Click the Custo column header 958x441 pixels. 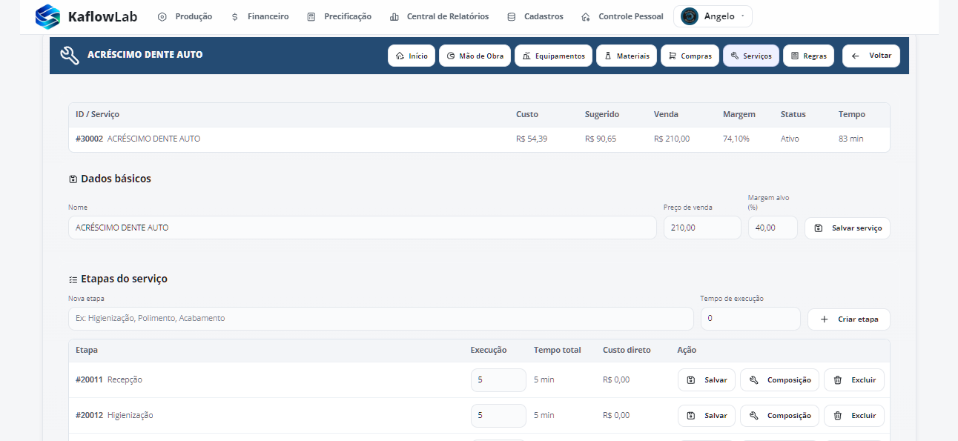tap(527, 115)
